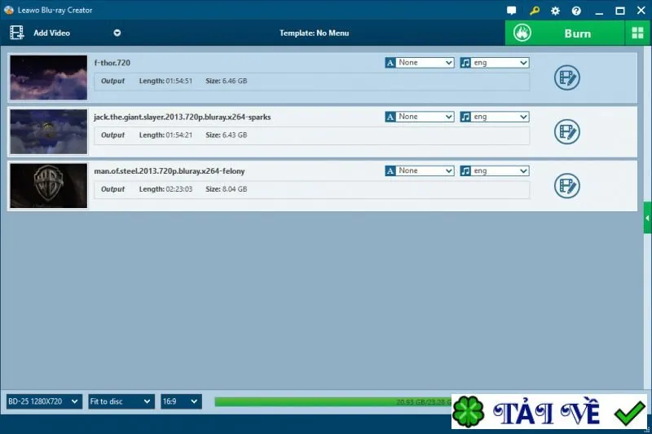
Task: Edit the man.of.steel video via edit icon
Action: coord(566,185)
